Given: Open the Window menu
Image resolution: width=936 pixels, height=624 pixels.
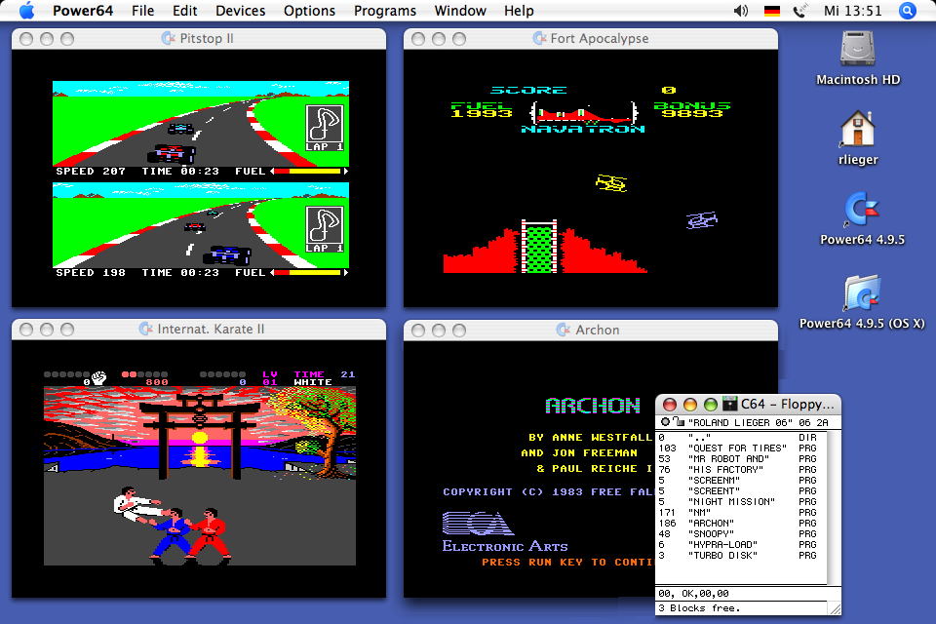Looking at the screenshot, I should tap(460, 11).
